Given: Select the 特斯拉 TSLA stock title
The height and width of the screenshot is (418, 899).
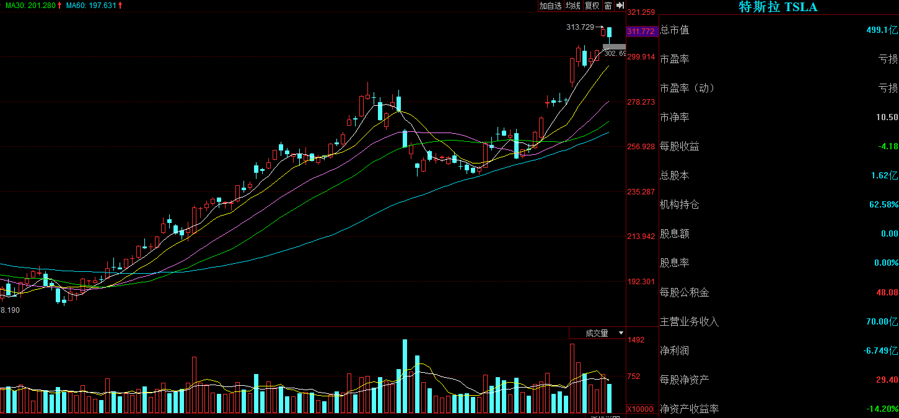Looking at the screenshot, I should coord(778,7).
